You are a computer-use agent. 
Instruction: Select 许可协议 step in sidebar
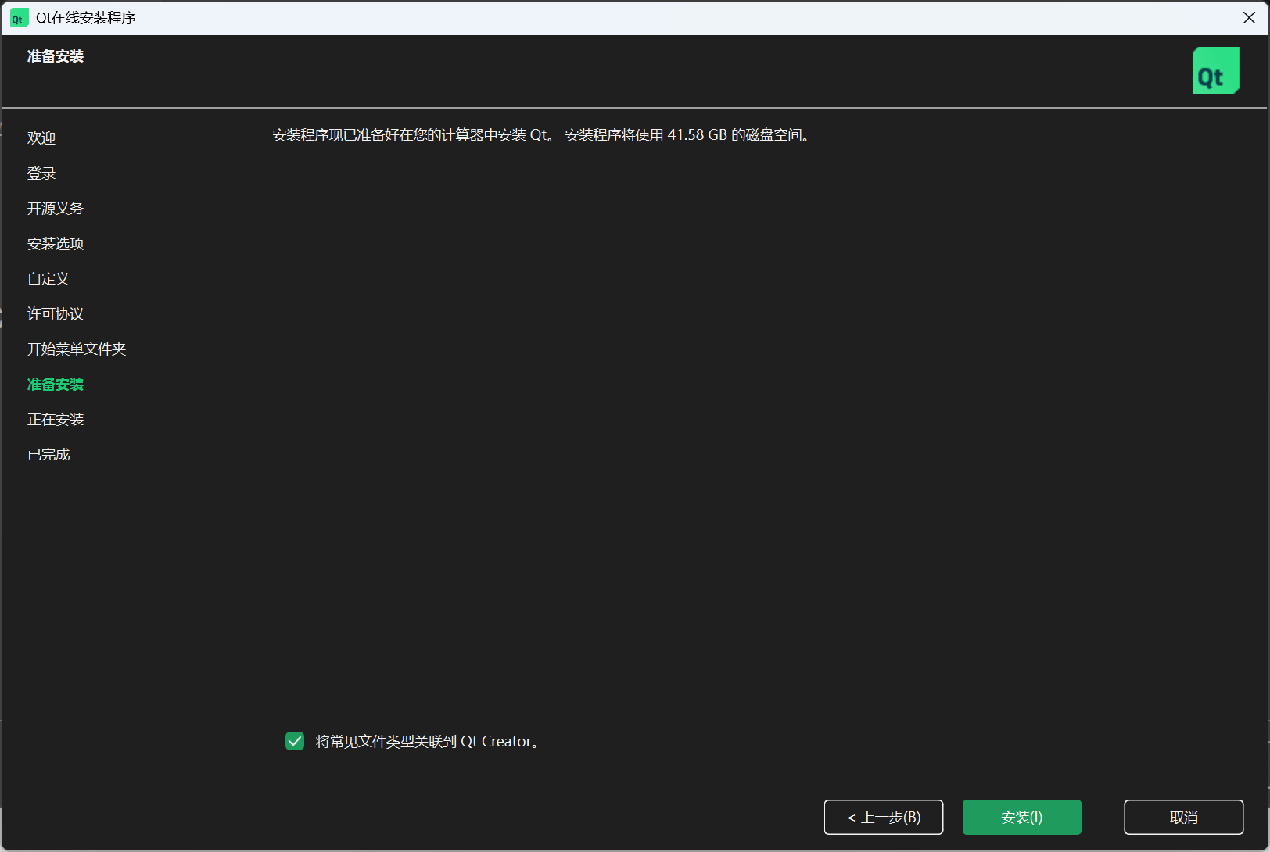pyautogui.click(x=56, y=314)
